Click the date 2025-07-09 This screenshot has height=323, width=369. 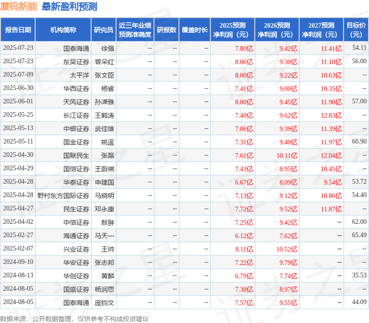pyautogui.click(x=18, y=75)
